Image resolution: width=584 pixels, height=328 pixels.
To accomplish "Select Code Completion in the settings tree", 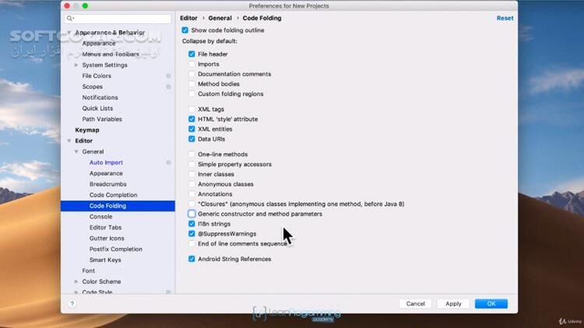I will pyautogui.click(x=113, y=195).
